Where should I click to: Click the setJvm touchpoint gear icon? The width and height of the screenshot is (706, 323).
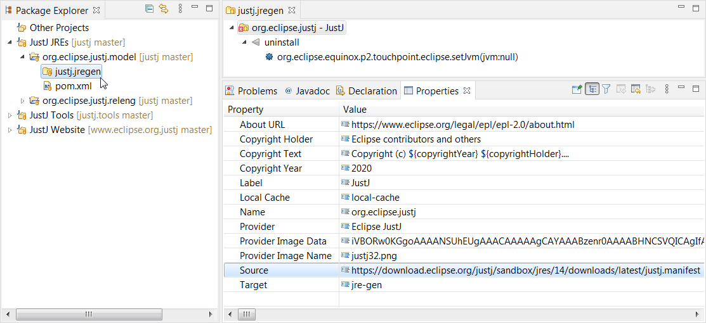pyautogui.click(x=269, y=57)
